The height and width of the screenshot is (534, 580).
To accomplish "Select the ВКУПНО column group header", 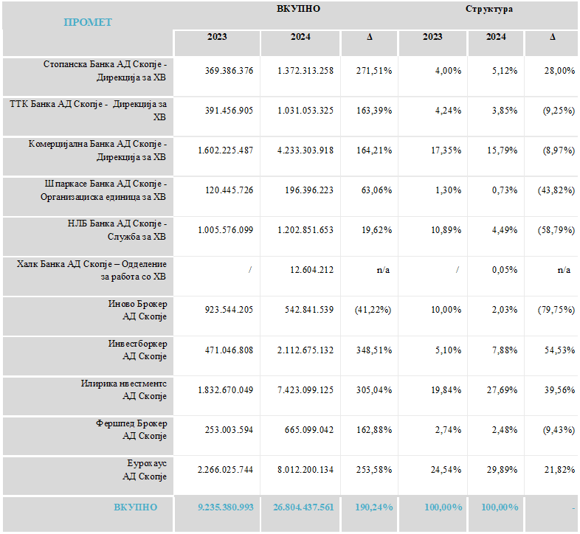I will (x=298, y=9).
